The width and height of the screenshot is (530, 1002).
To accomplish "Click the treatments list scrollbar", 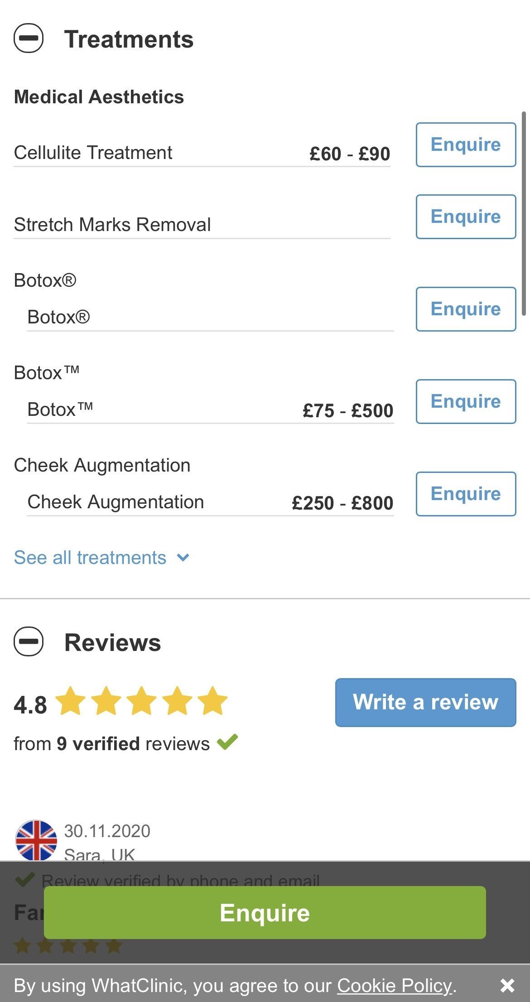I will 524,213.
